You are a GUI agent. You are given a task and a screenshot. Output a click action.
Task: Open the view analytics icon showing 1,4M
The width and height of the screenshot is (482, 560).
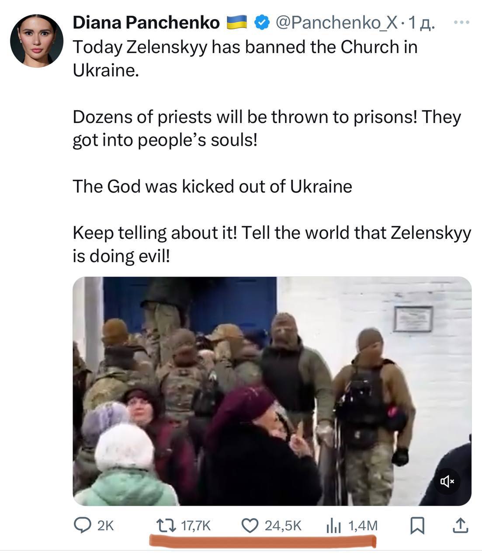(334, 526)
